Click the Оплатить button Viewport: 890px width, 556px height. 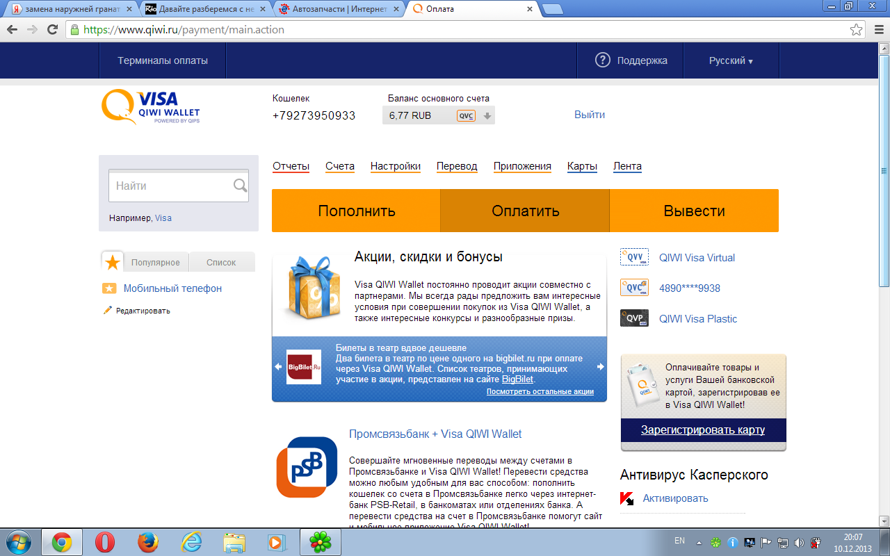pyautogui.click(x=525, y=211)
